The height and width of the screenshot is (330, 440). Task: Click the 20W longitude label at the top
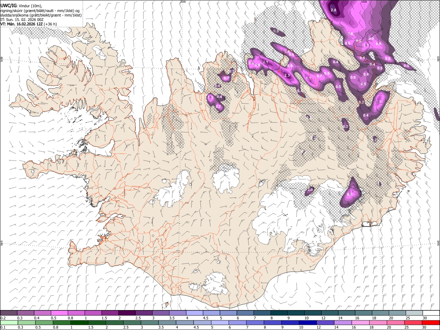tap(183, 2)
